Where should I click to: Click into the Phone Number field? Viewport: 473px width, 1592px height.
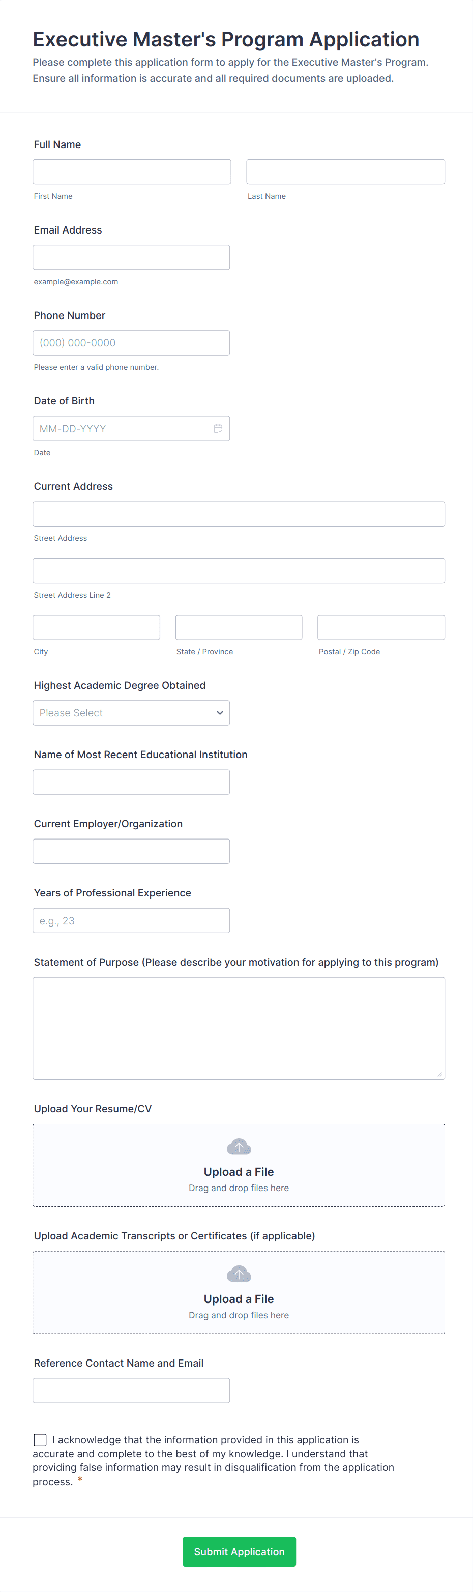tap(131, 343)
